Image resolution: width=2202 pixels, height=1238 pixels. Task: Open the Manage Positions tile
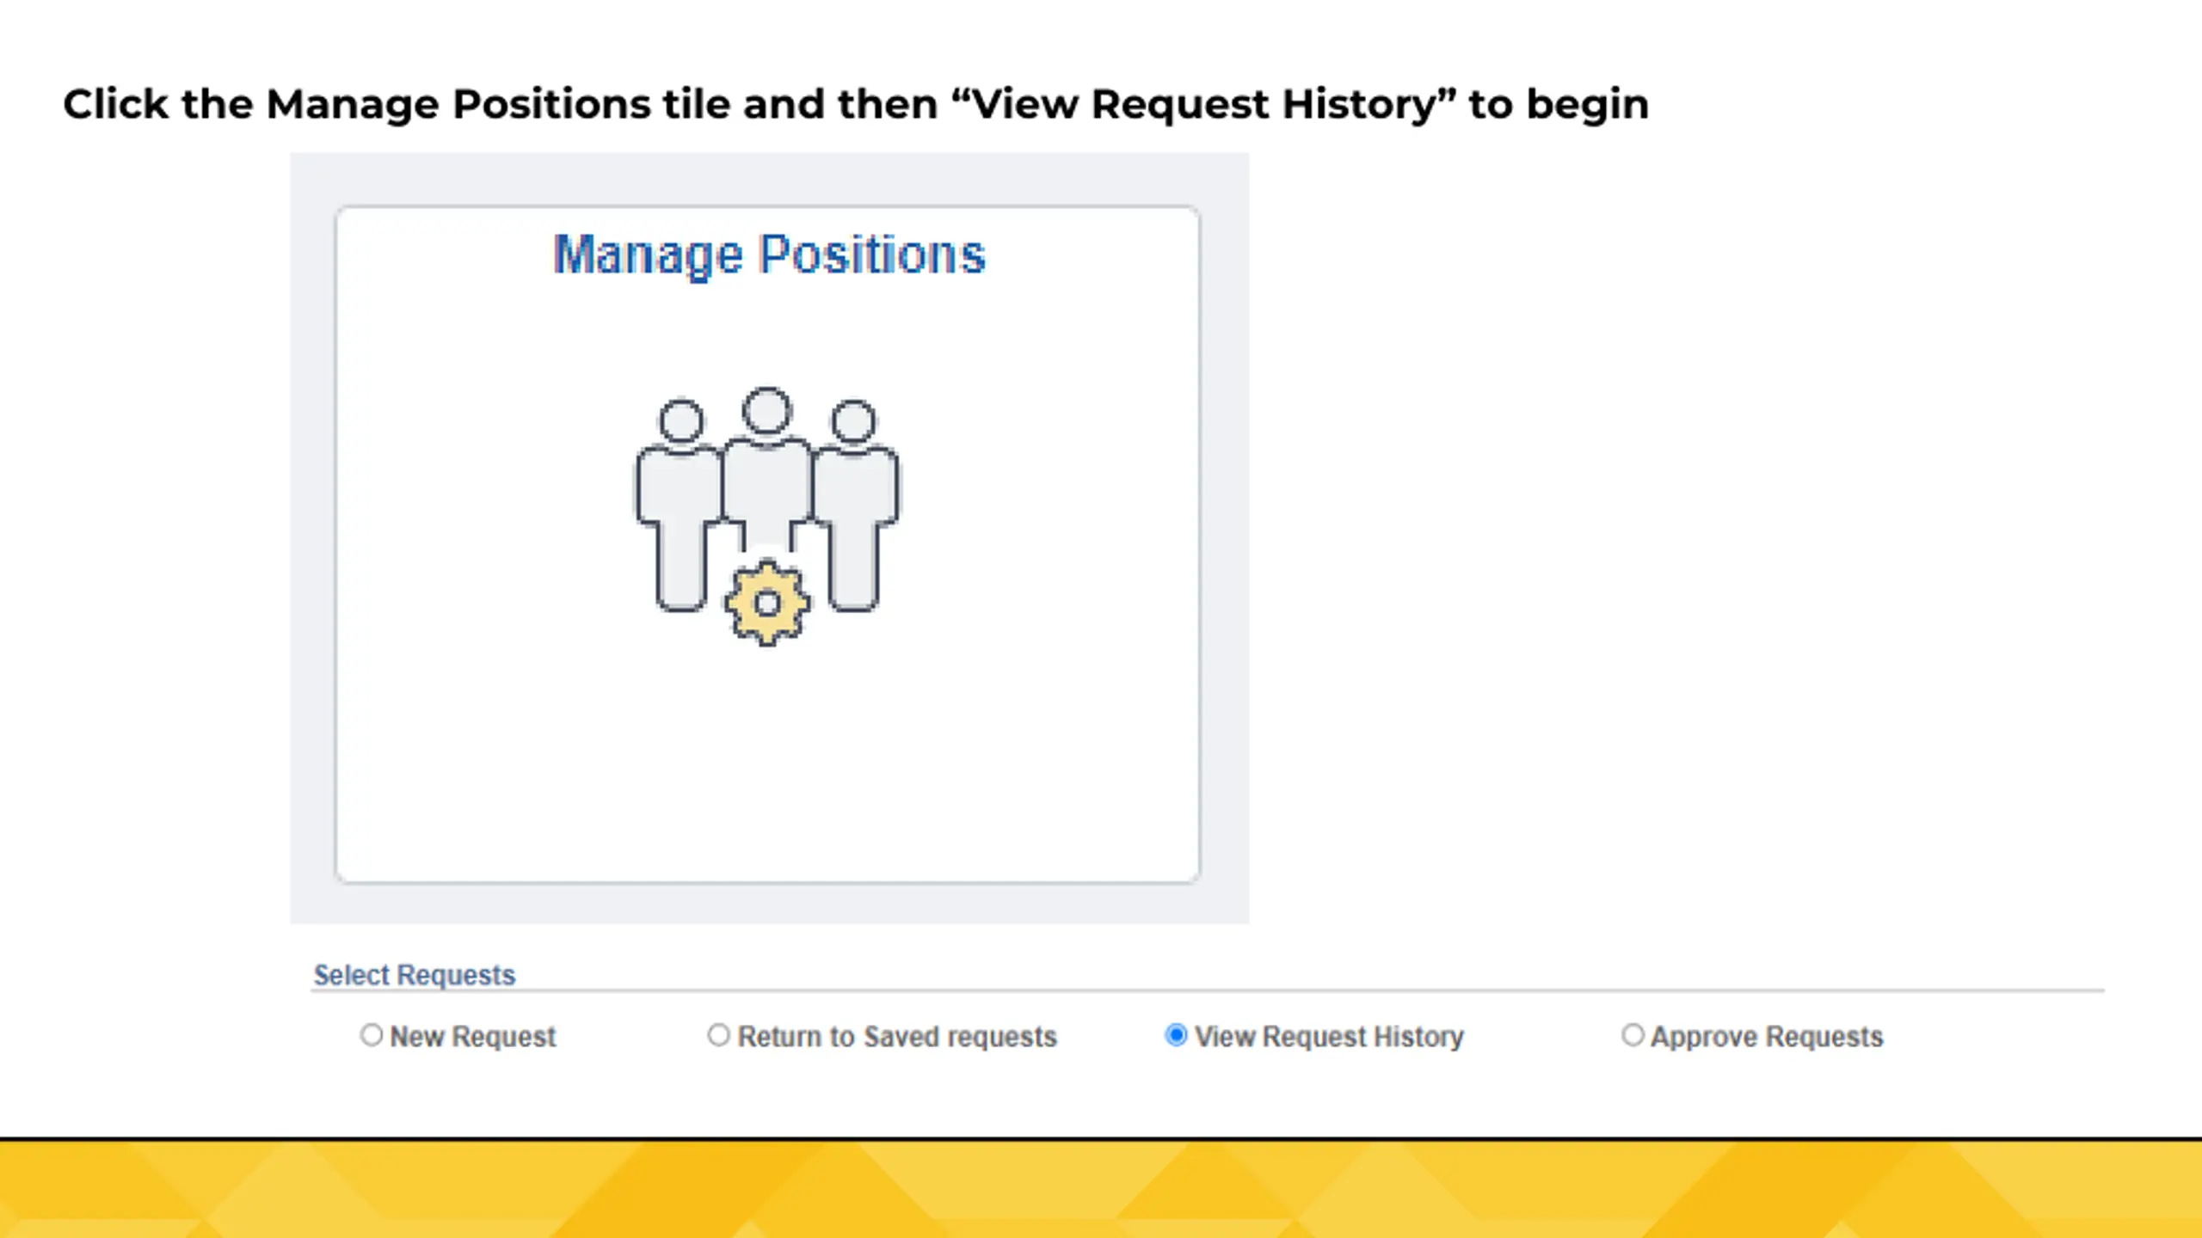pyautogui.click(x=767, y=544)
